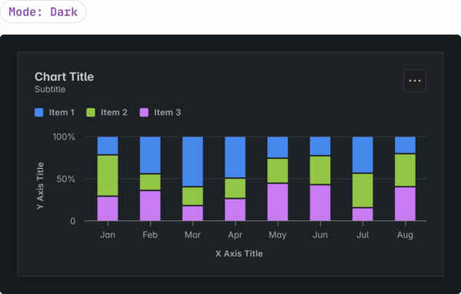Click the green segment of the Jan bar
Viewport: 461px width, 294px height.
pyautogui.click(x=108, y=176)
